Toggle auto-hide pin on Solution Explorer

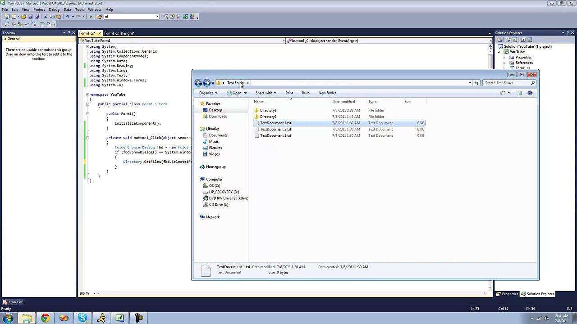[x=568, y=33]
